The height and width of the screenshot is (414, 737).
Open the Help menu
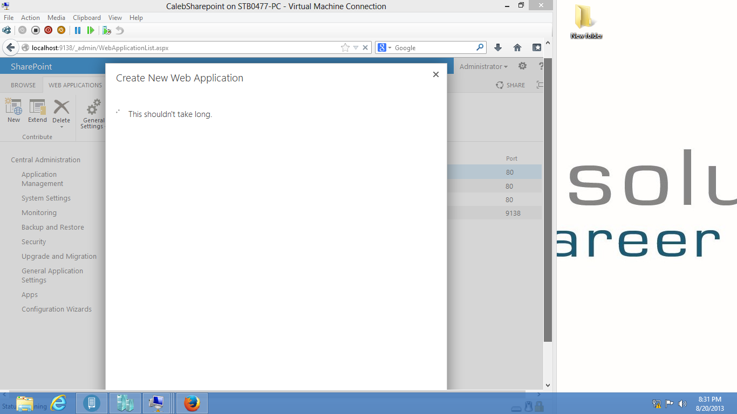coord(136,18)
